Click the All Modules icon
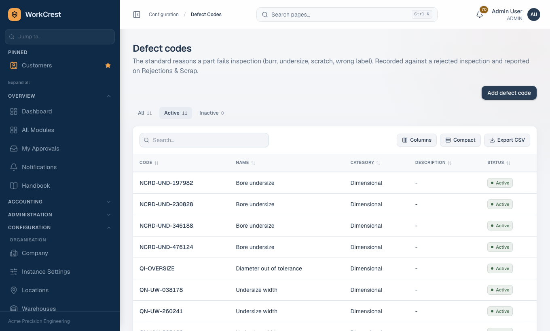 pyautogui.click(x=14, y=130)
